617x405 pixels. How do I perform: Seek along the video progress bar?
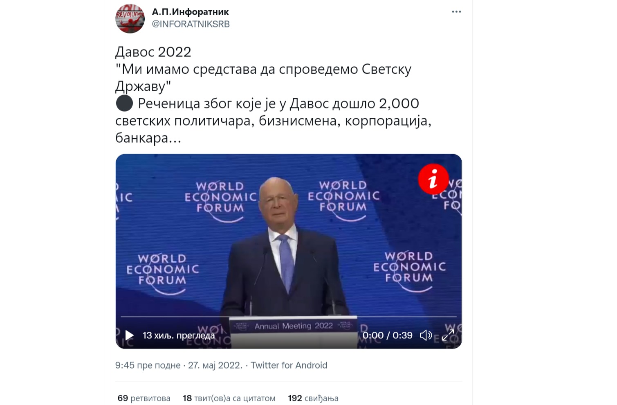coord(288,317)
